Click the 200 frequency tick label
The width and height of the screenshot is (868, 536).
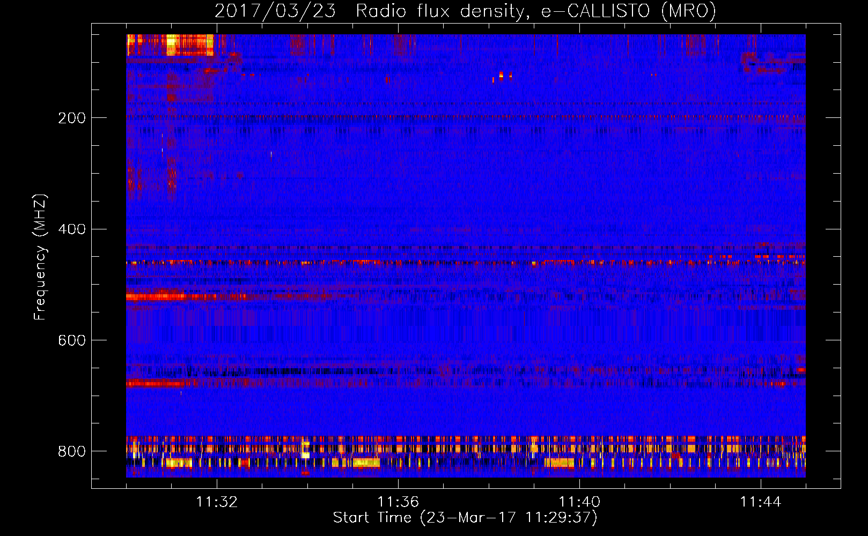[72, 118]
